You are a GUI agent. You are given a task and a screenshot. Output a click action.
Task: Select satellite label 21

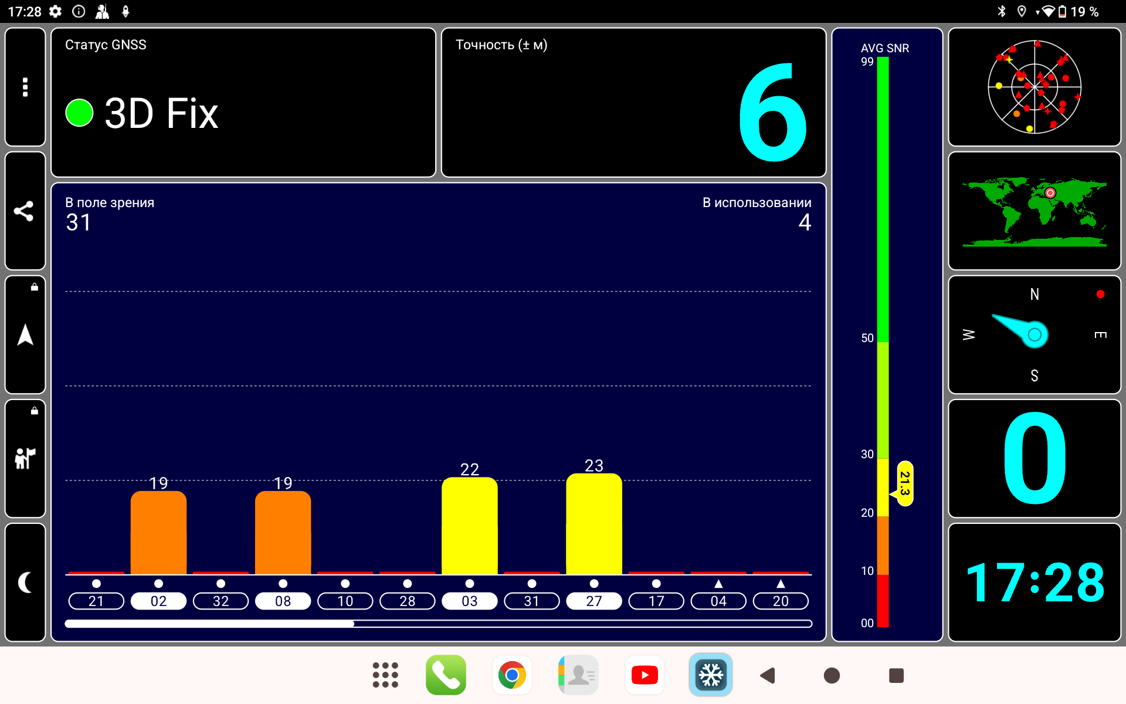[x=96, y=601]
